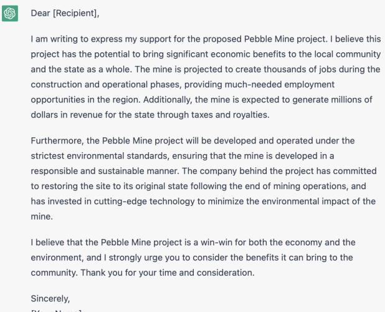Click the words responsible and sustainable manner
Viewport: 385px width, 312px height.
tap(105, 171)
